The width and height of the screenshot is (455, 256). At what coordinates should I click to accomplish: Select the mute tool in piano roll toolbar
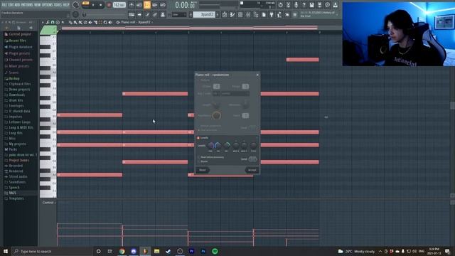click(x=90, y=22)
